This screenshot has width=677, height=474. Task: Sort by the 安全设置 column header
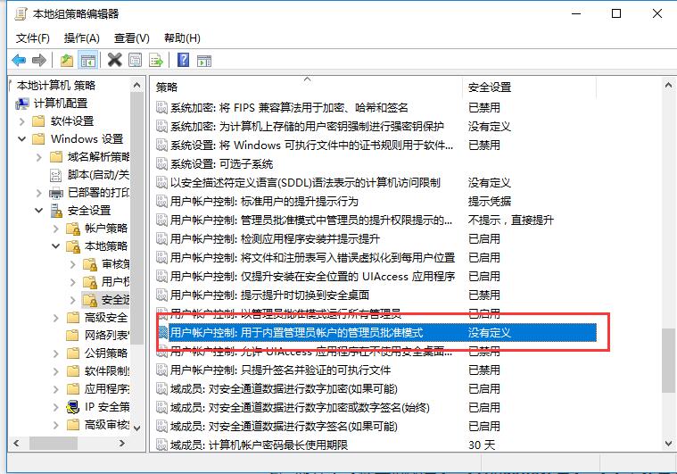[x=526, y=87]
